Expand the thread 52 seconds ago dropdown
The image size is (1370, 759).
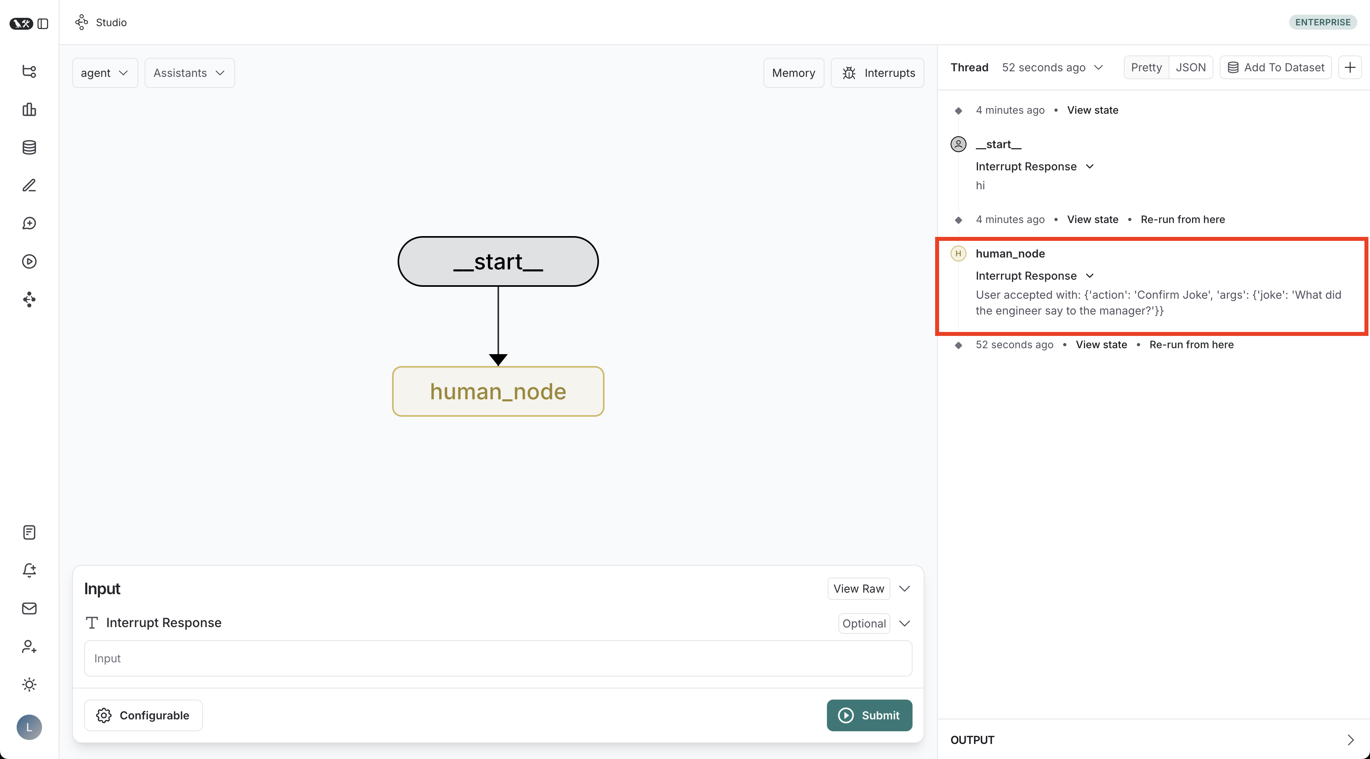click(x=1052, y=67)
